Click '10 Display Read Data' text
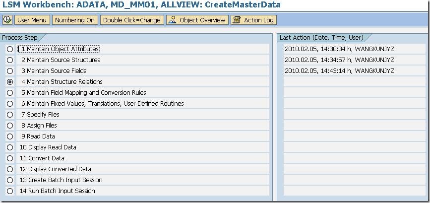Image resolution: width=430 pixels, height=203 pixels. point(48,147)
